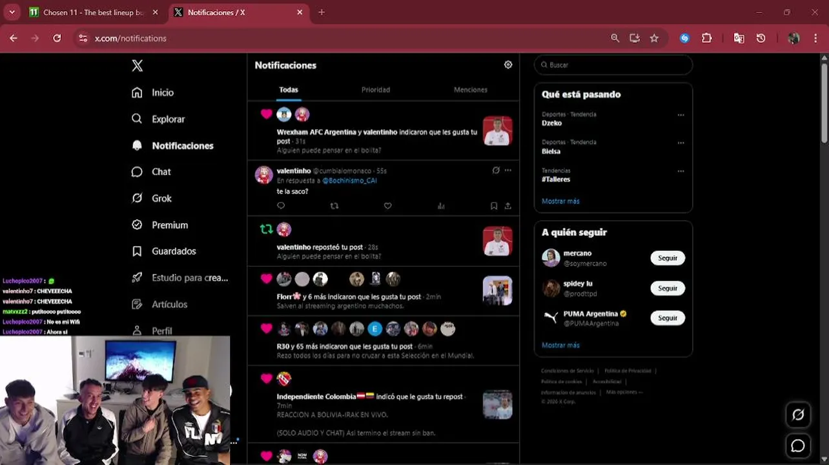Open floating chat messages button
The width and height of the screenshot is (829, 465).
click(x=798, y=446)
